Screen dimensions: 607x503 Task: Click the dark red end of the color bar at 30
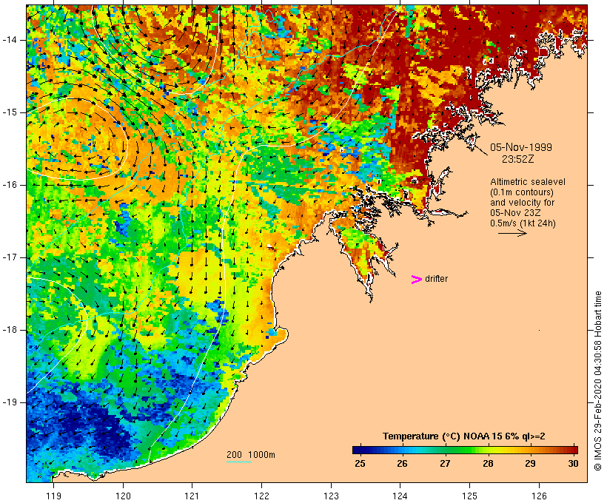574,450
